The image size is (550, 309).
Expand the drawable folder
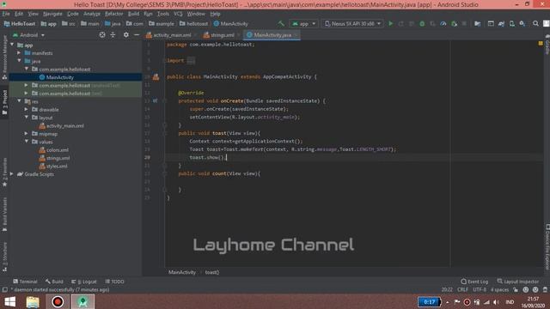click(27, 109)
